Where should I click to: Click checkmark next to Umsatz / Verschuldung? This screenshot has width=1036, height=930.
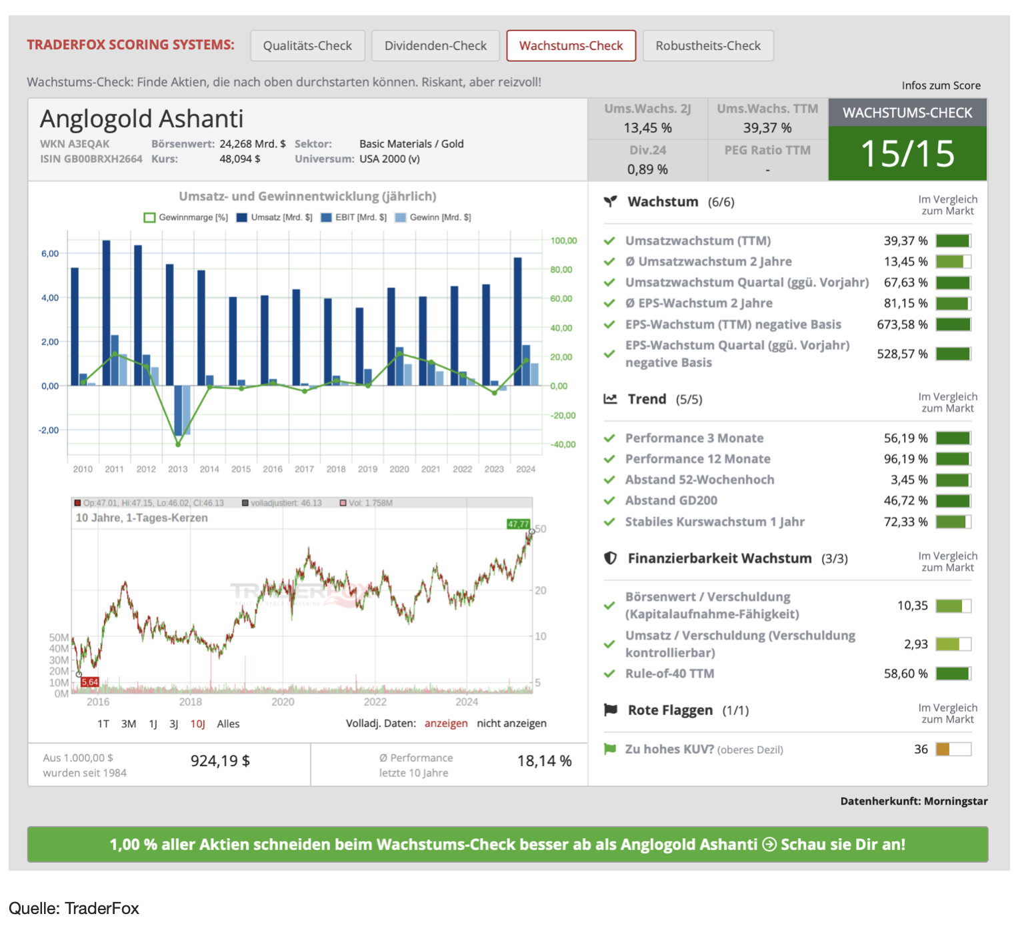tap(609, 644)
